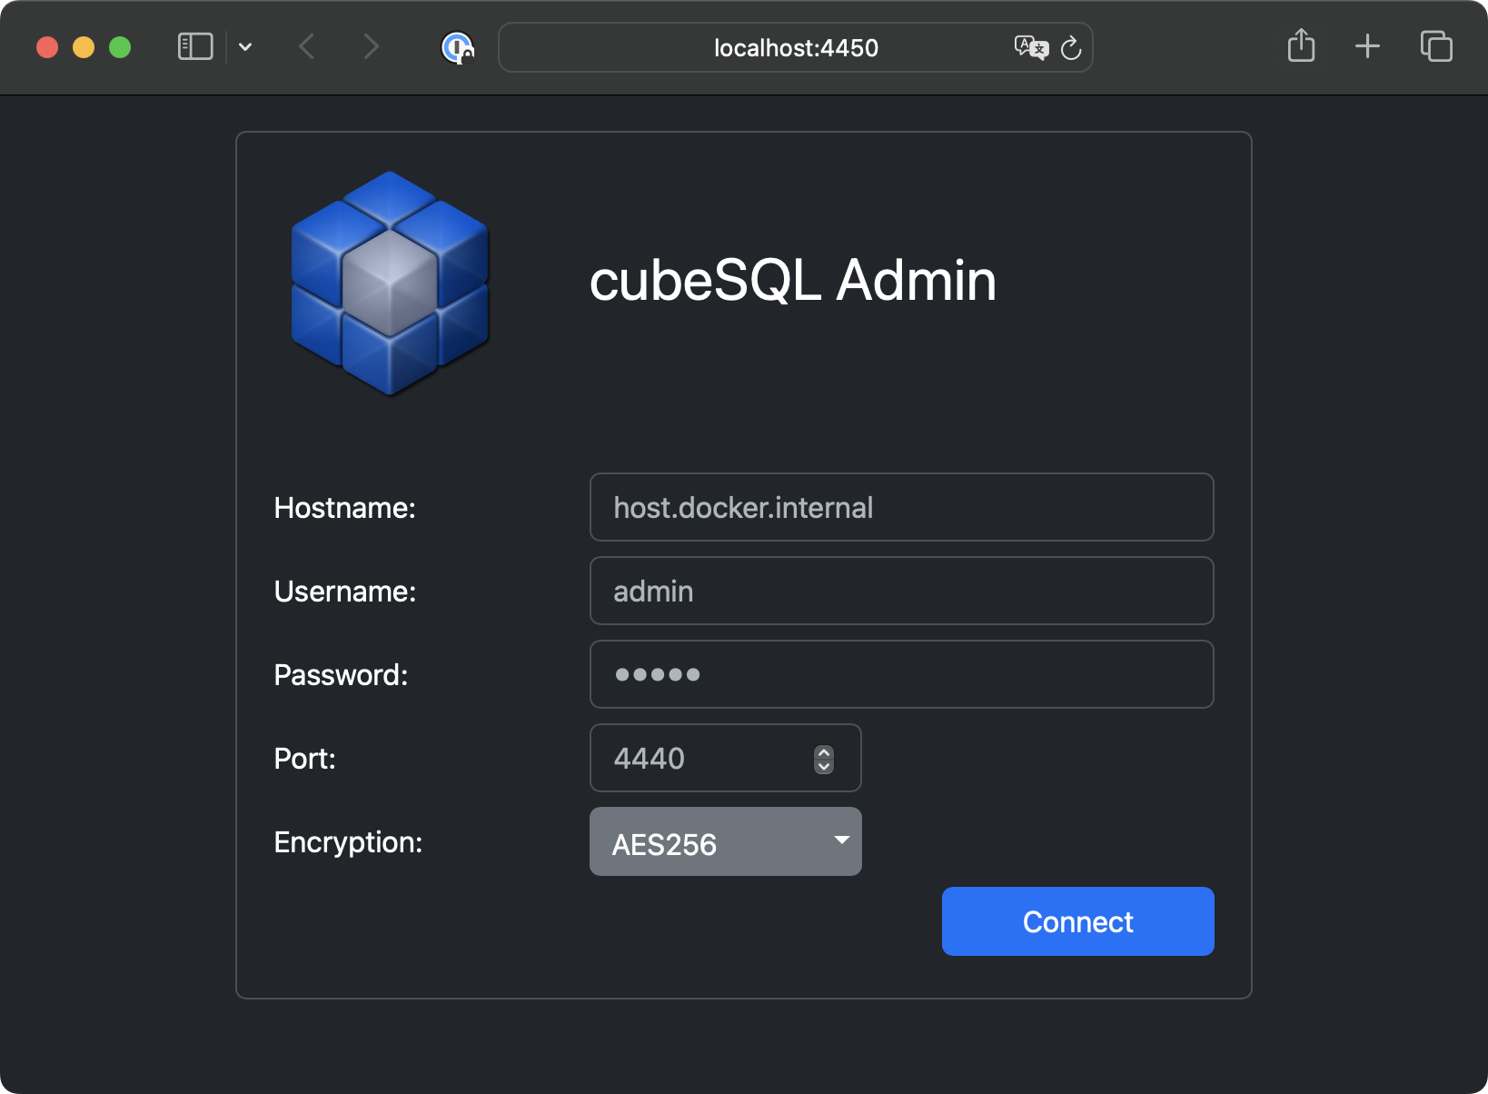Focus the localhost:4450 address bar
1488x1094 pixels.
pos(796,47)
